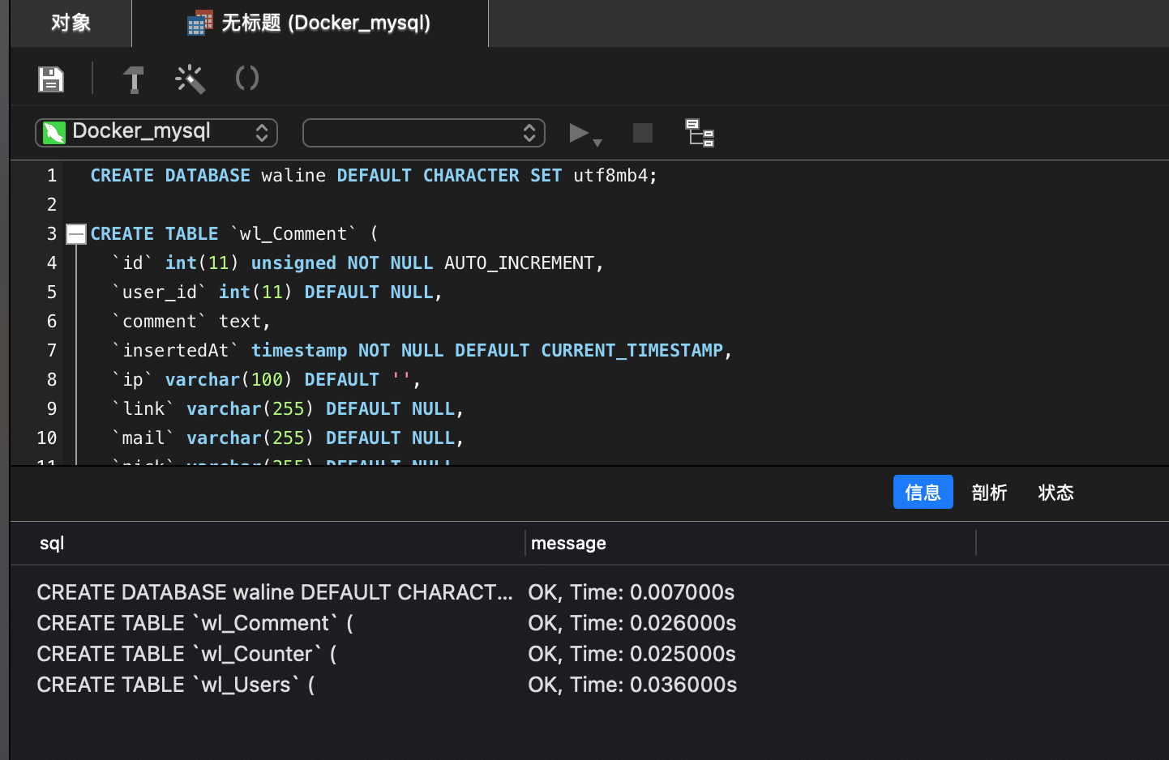This screenshot has width=1169, height=760.
Task: Click varchar(100) on the `ip` line
Action: (229, 380)
